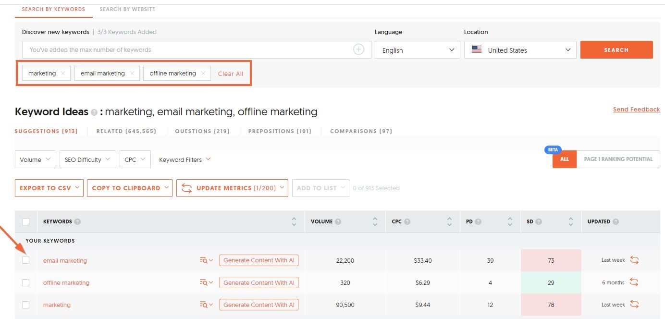Open the Questions tab showing 219 results
The image size is (665, 319).
[x=202, y=131]
